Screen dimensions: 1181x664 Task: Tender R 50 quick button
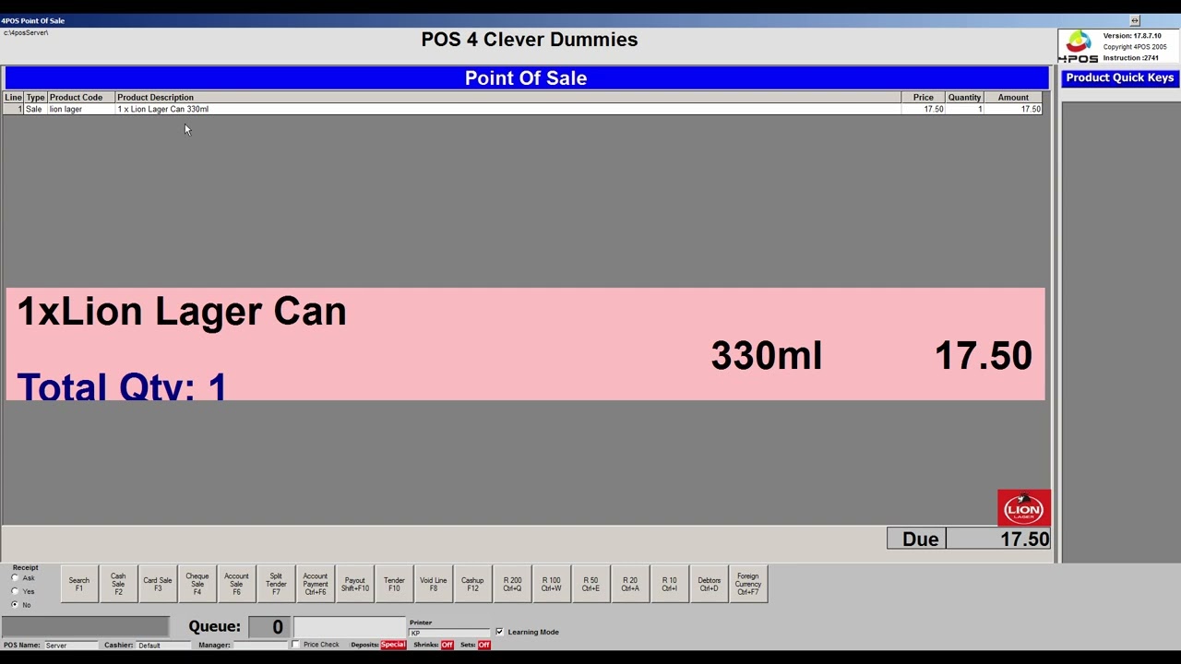(590, 585)
